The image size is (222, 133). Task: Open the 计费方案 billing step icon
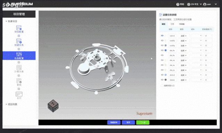[x=19, y=68]
